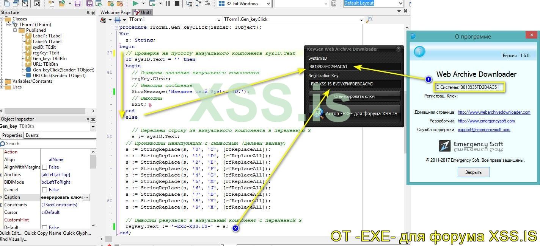Open the Properties tab in Object Inspector
Viewport: 540px width, 246px height.
pyautogui.click(x=13, y=135)
